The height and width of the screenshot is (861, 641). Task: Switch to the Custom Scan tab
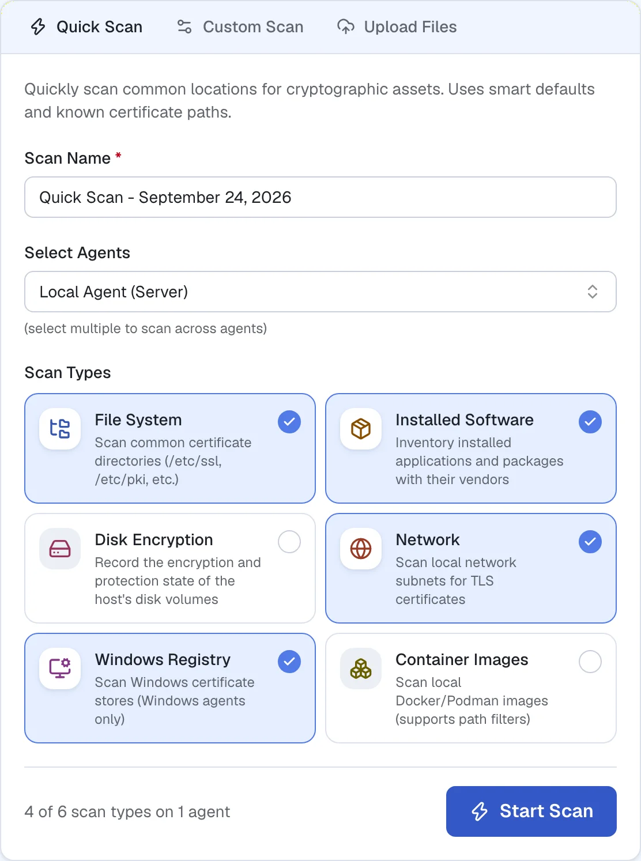[x=240, y=27]
